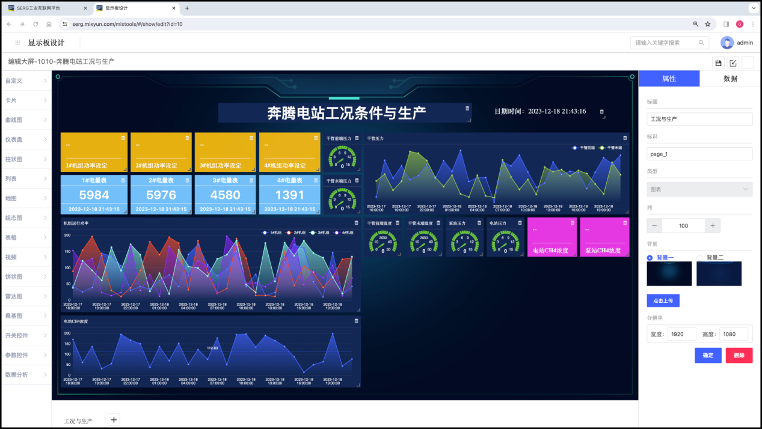The height and width of the screenshot is (429, 762).
Task: Click the search magnifier icon
Action: (701, 43)
